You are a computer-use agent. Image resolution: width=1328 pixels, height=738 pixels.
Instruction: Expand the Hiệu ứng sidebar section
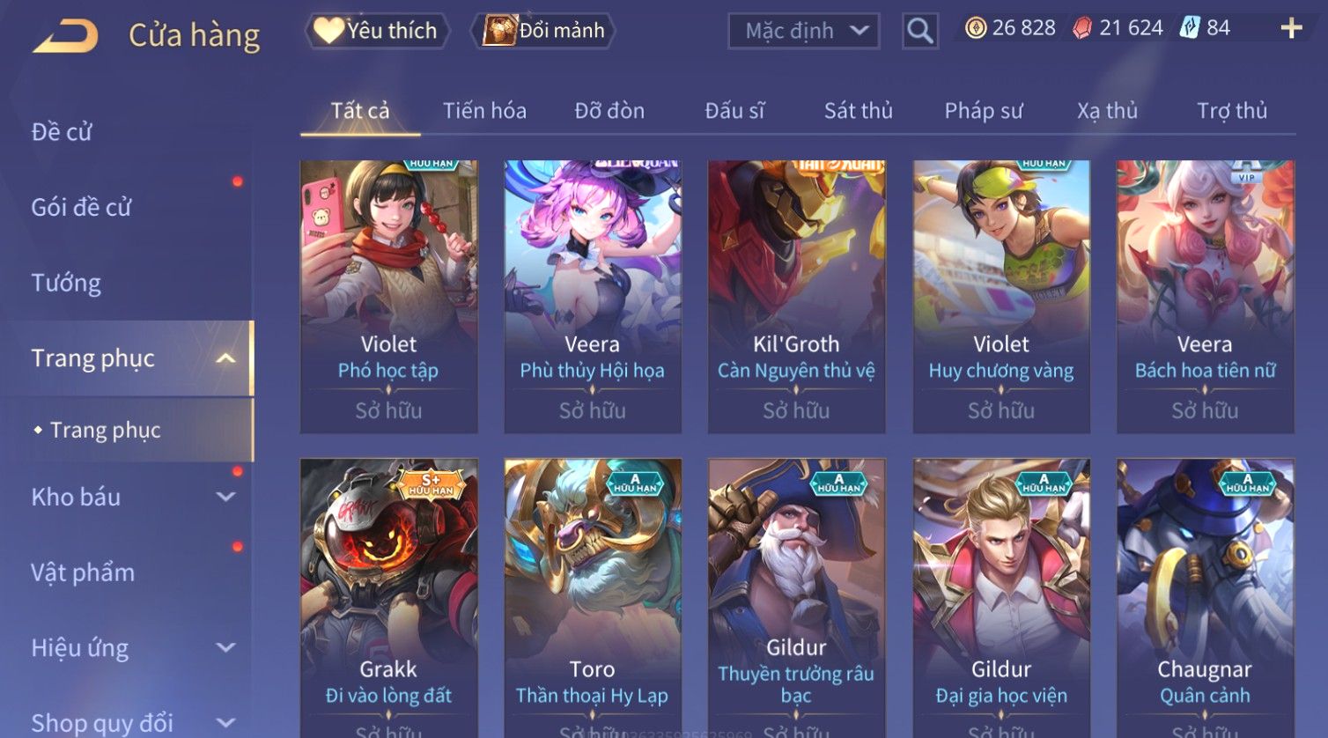[x=225, y=648]
